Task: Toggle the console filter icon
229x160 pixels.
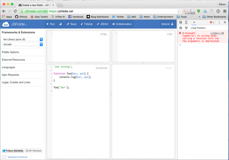Action: pos(186,28)
